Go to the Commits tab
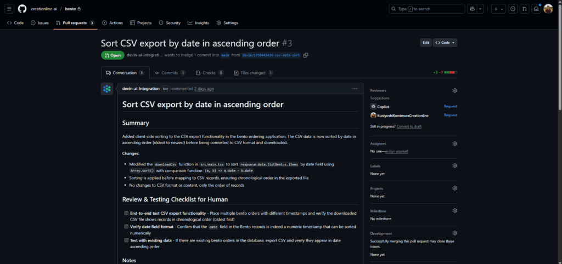Image resolution: width=562 pixels, height=264 pixels. (x=170, y=73)
